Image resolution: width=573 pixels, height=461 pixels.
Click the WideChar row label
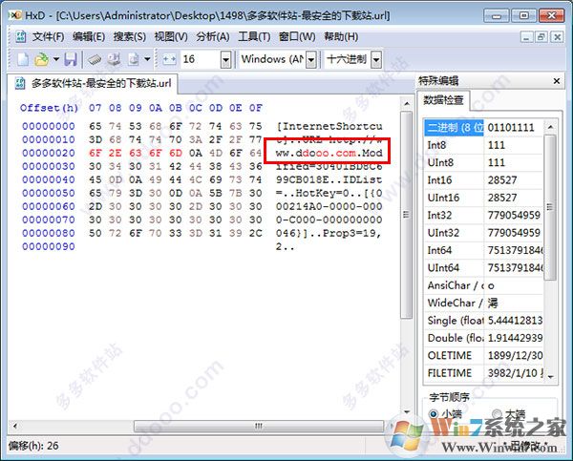click(456, 303)
